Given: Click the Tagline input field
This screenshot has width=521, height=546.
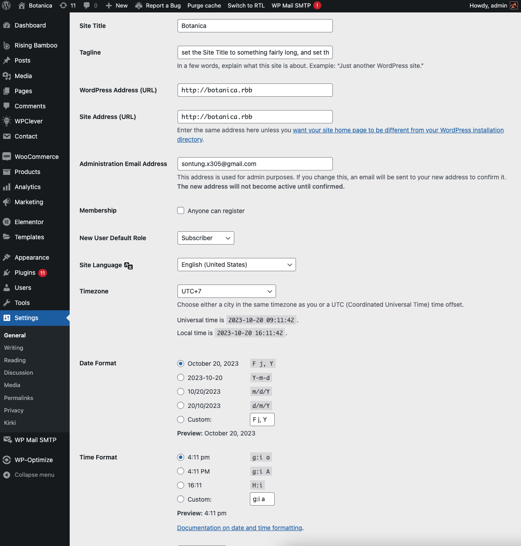Looking at the screenshot, I should coord(255,52).
